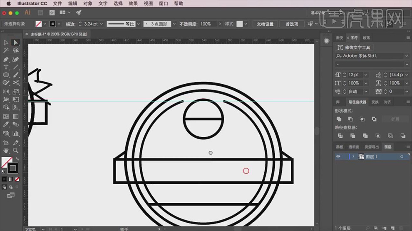Select the Hand tool

(x=6, y=151)
